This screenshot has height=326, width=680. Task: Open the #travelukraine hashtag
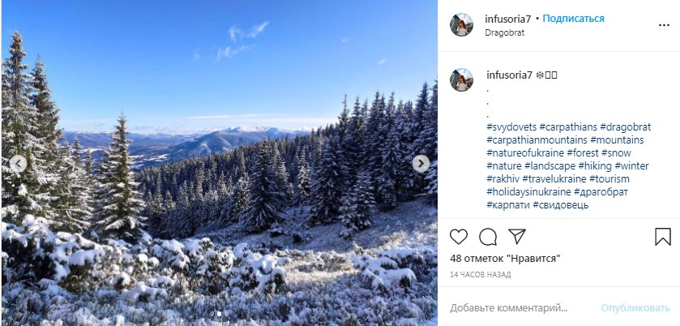click(x=556, y=179)
